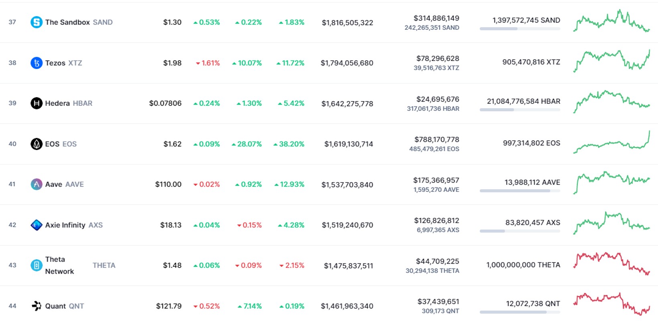Click the Axie Infinity coin logo
This screenshot has height=321, width=658.
pyautogui.click(x=37, y=225)
